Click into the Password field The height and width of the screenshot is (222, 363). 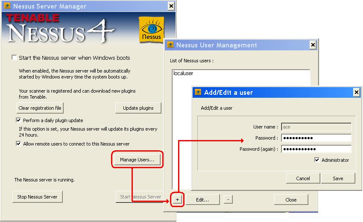point(316,138)
